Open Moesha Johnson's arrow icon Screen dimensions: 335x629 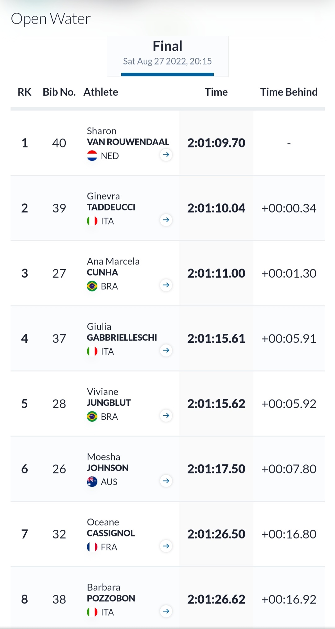coord(166,481)
